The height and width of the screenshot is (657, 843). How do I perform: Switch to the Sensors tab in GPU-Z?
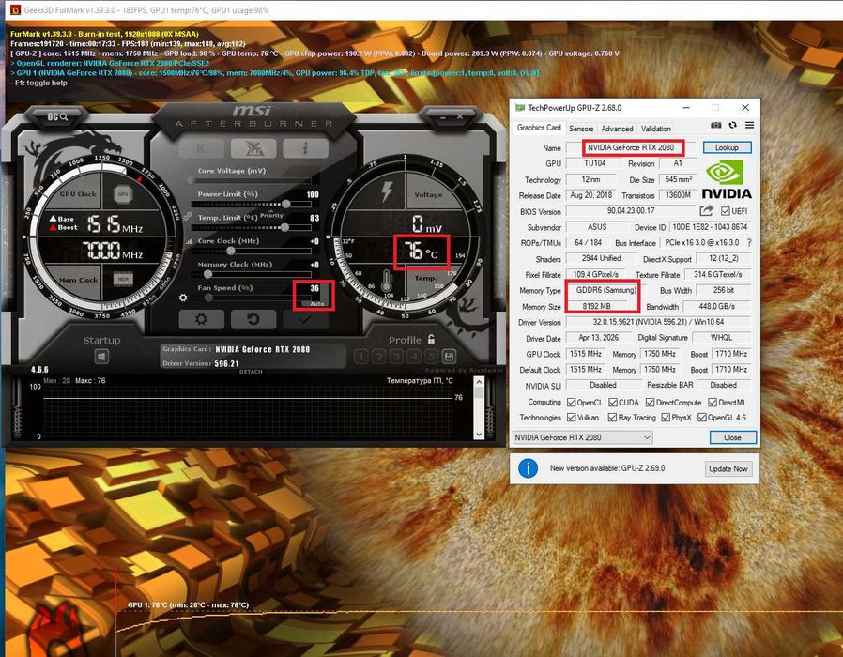click(x=581, y=129)
